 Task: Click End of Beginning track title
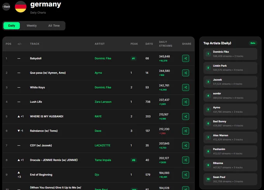(41, 175)
